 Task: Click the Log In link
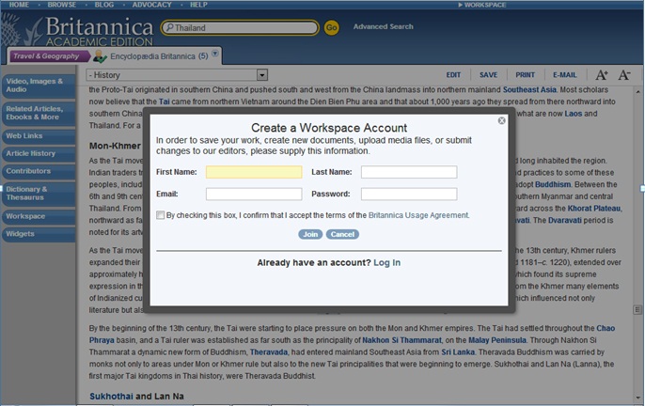[386, 262]
